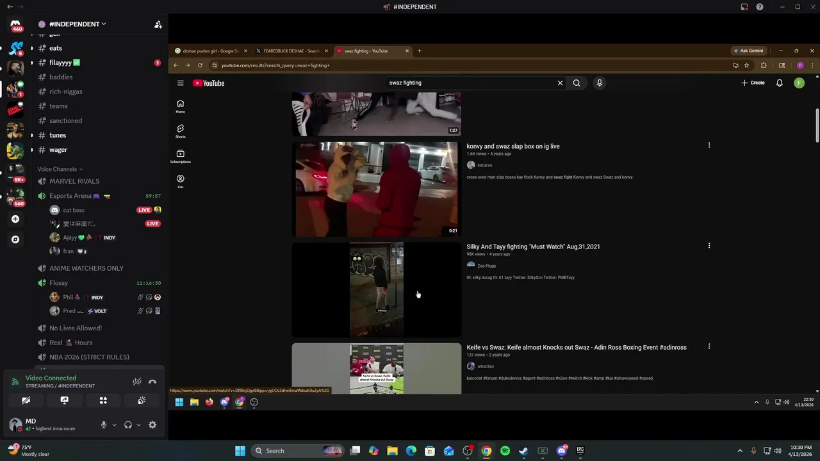Open output device options arrow next to headphones
Image resolution: width=820 pixels, height=461 pixels.
click(x=138, y=425)
